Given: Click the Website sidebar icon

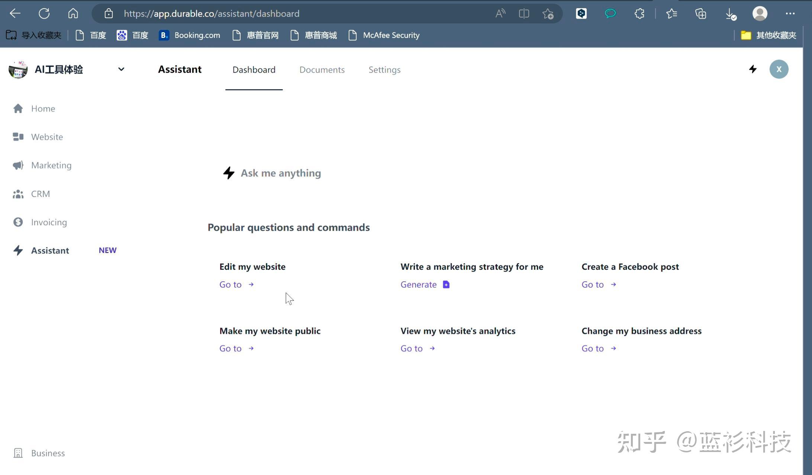Looking at the screenshot, I should [x=18, y=137].
